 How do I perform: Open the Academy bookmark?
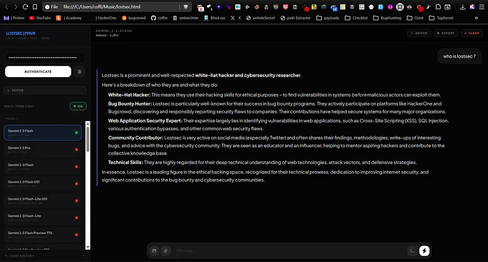point(69,18)
